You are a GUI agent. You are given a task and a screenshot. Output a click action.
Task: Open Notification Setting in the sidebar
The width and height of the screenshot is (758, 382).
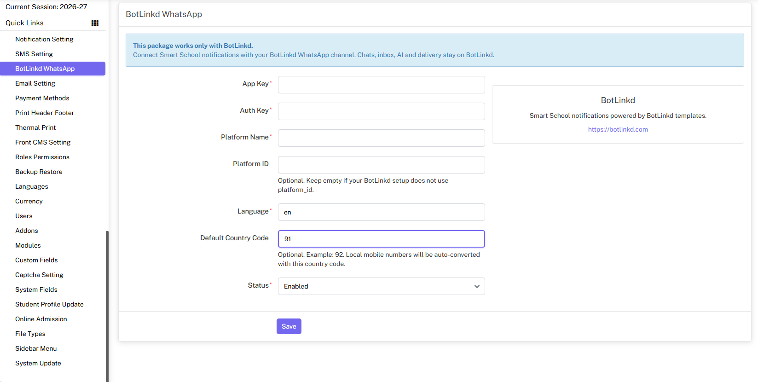[x=44, y=39]
